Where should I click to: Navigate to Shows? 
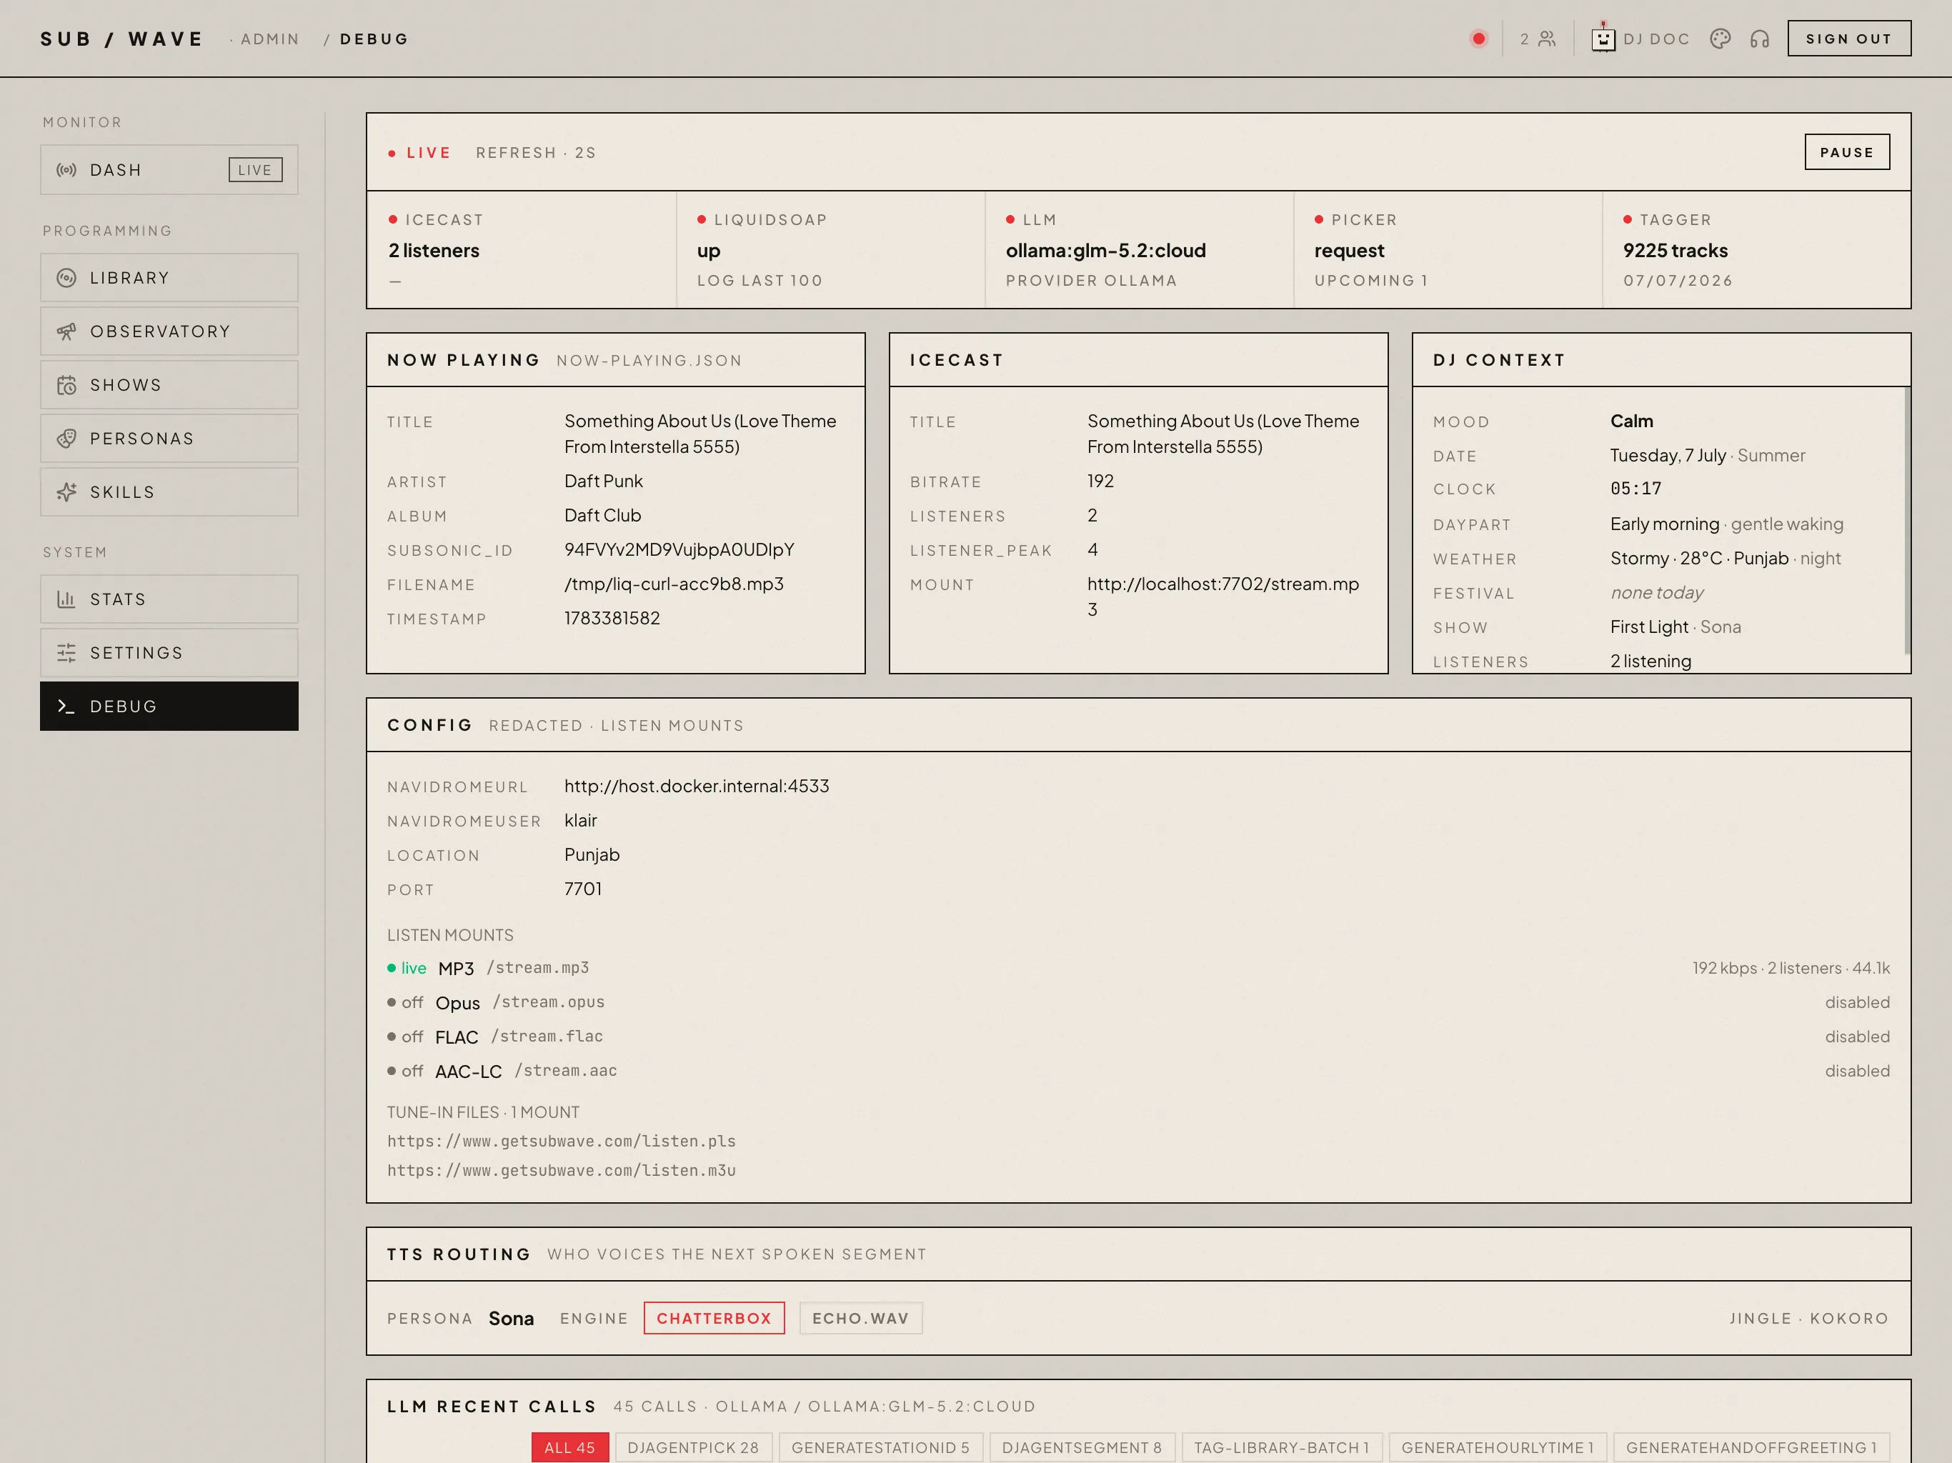169,386
